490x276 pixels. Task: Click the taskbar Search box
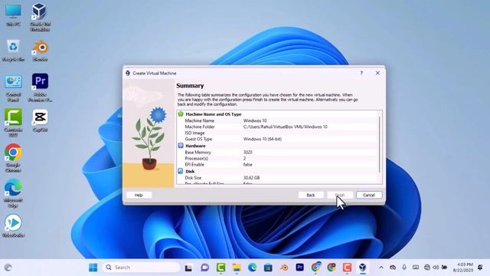(141, 268)
